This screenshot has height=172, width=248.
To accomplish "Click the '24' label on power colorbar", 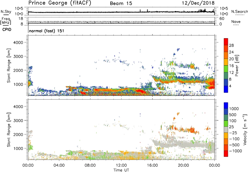I will pos(231,52).
